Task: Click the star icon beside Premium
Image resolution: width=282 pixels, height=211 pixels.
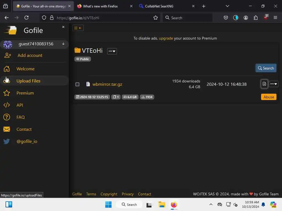Action: click(x=7, y=93)
